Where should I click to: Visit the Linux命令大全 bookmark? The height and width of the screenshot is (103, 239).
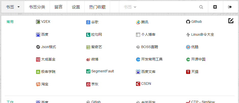(x=202, y=34)
